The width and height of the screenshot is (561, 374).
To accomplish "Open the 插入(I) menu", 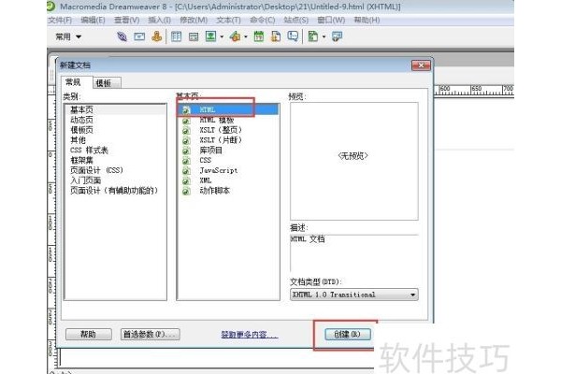I will point(160,20).
